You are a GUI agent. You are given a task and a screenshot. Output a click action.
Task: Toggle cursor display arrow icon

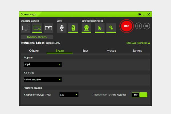coord(100,28)
